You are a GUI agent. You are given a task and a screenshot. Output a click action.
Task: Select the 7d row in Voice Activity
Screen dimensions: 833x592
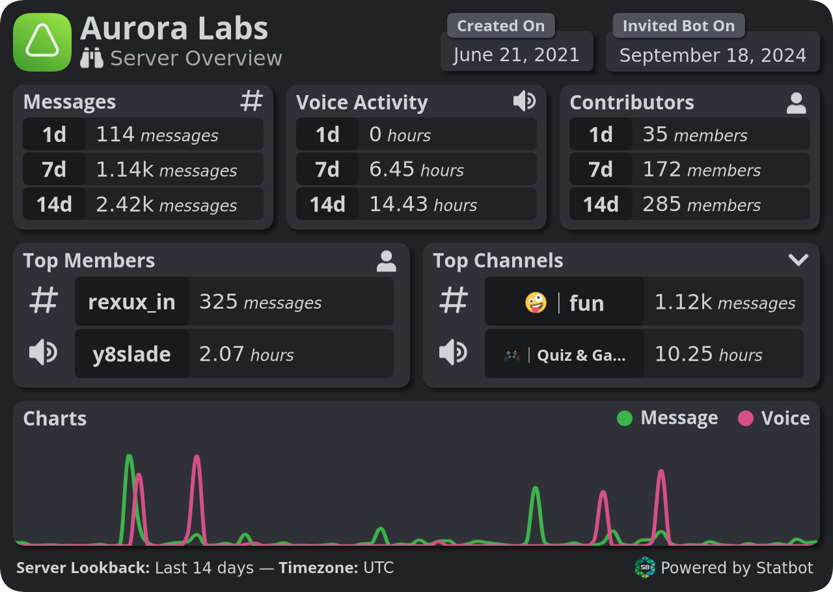pos(416,170)
